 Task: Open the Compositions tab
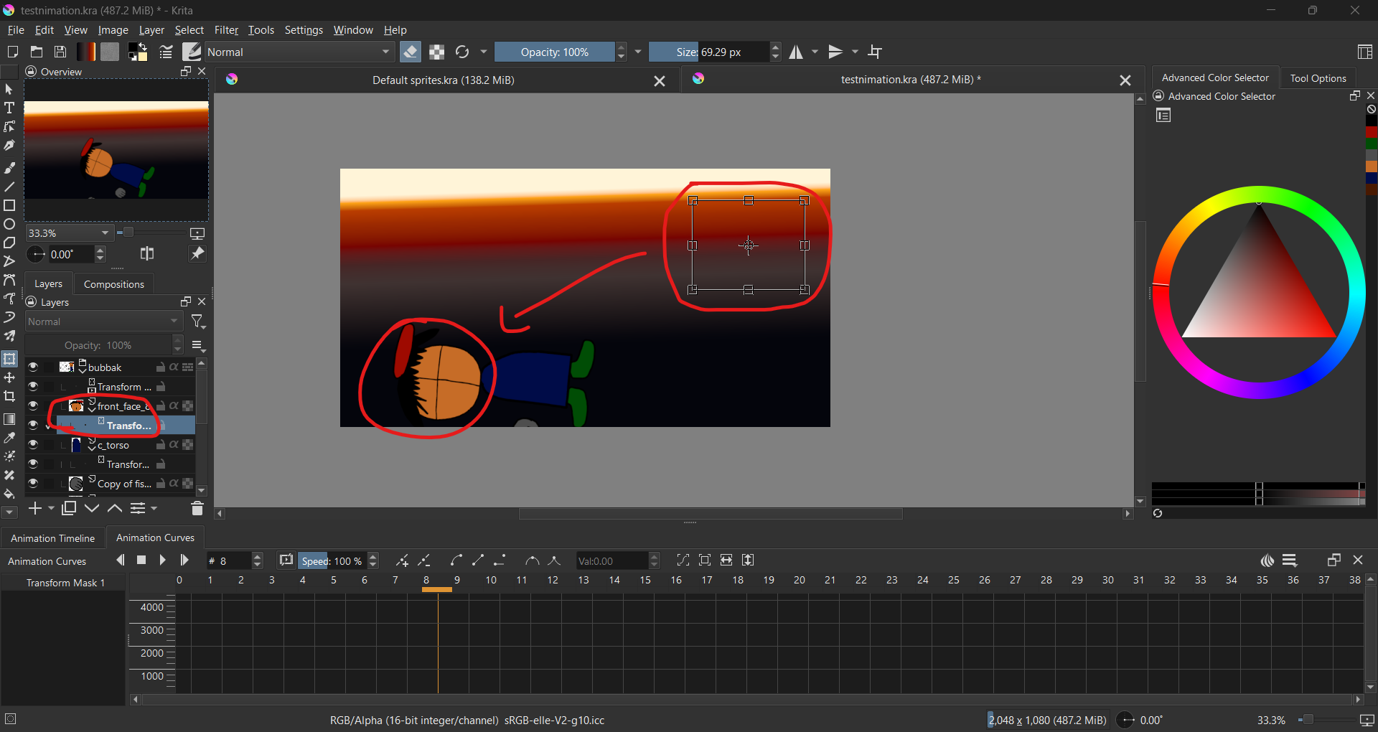click(114, 284)
